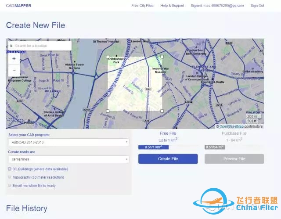
Task: Click the London South Bank University label
Action: (x=196, y=52)
